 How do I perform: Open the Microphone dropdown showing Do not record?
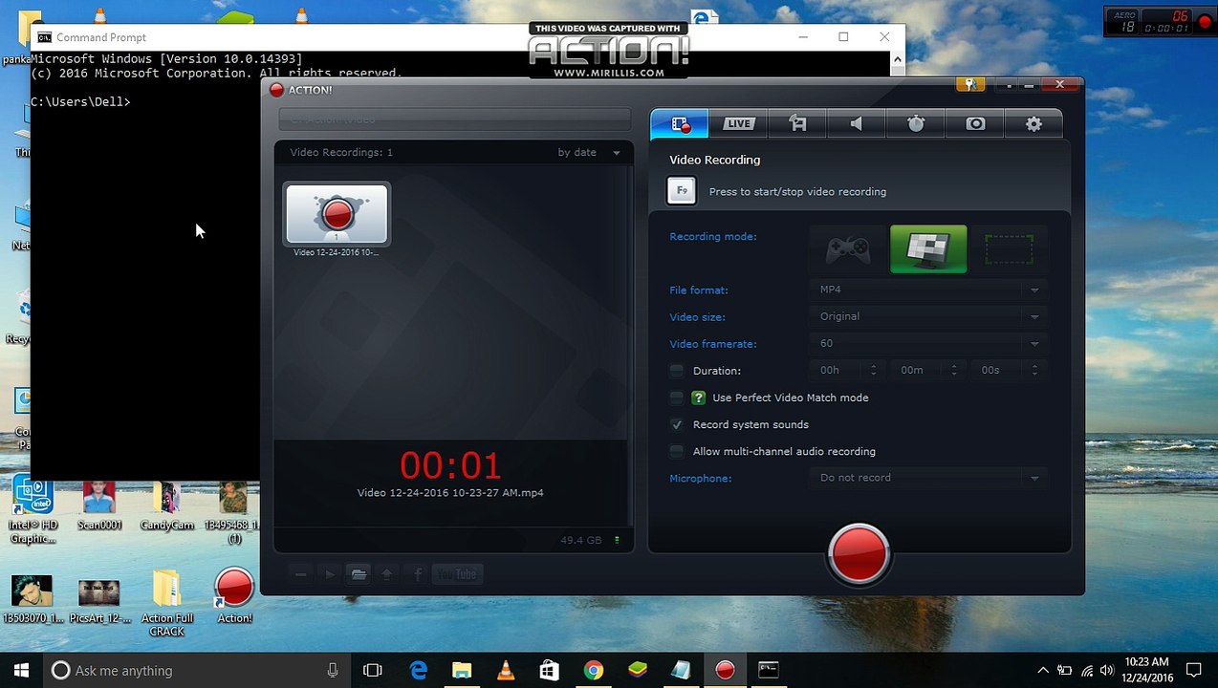(x=928, y=478)
